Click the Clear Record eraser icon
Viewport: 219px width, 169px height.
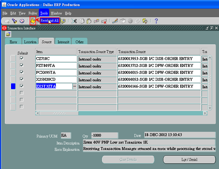[96, 21]
